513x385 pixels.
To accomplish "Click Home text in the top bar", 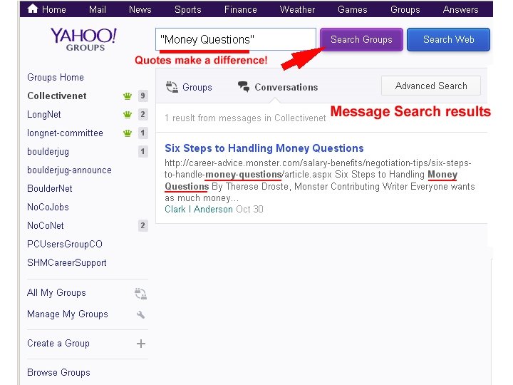I will pyautogui.click(x=54, y=9).
